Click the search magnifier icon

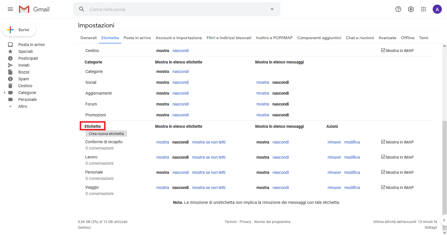coord(82,9)
